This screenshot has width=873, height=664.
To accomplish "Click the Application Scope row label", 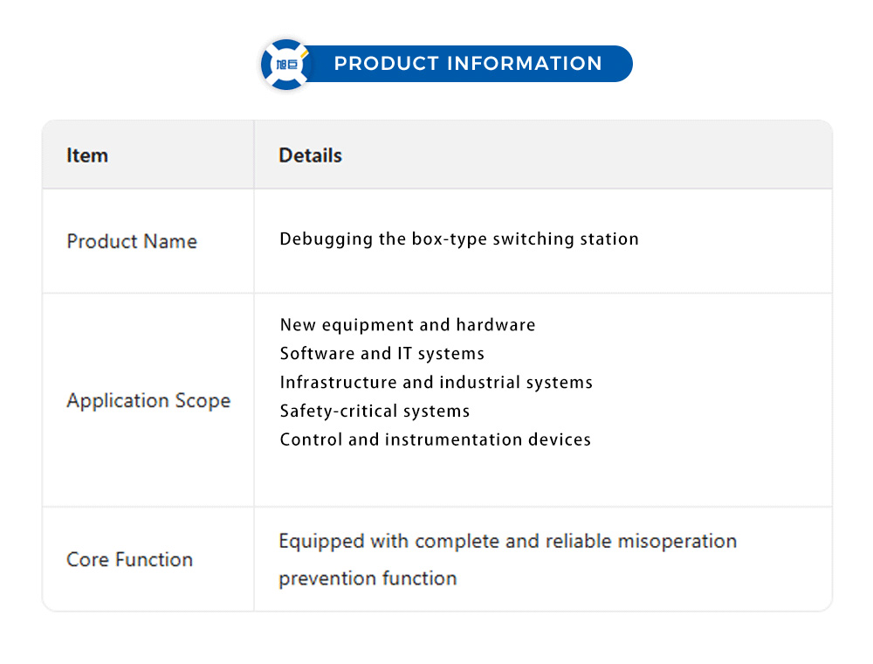I will [148, 401].
